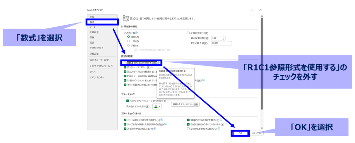This screenshot has width=355, height=143.
Task: Open the error color dropdown 次の色でエラーを示す
Action: pyautogui.click(x=157, y=106)
